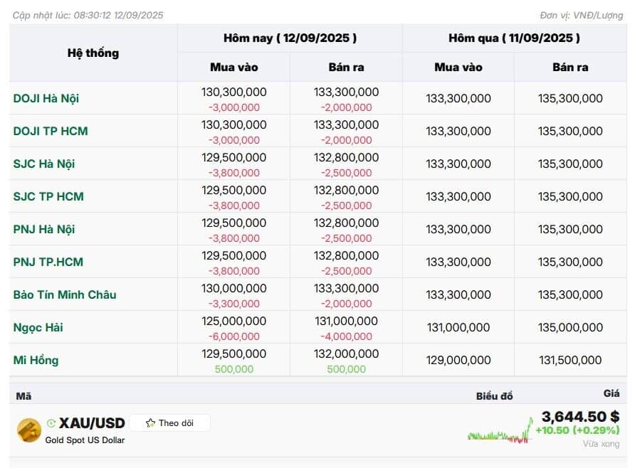Click DOJI TP HCM -2,000,000 sell change

coord(346,140)
